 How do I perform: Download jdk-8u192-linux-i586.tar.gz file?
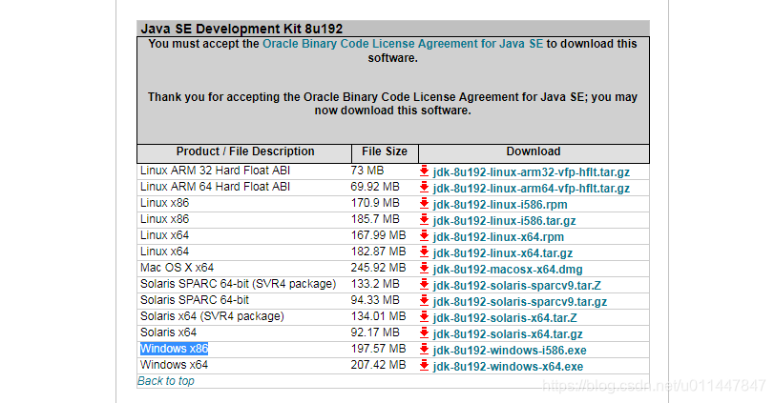(504, 221)
